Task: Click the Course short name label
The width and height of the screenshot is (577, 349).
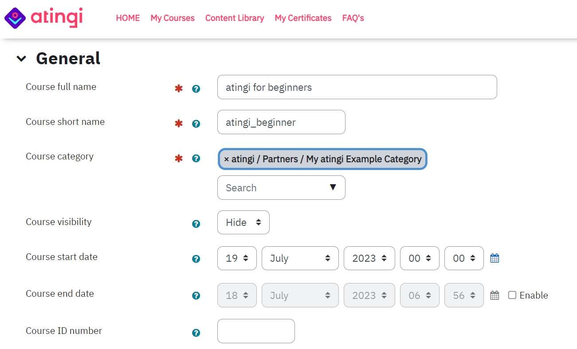Action: coord(65,122)
